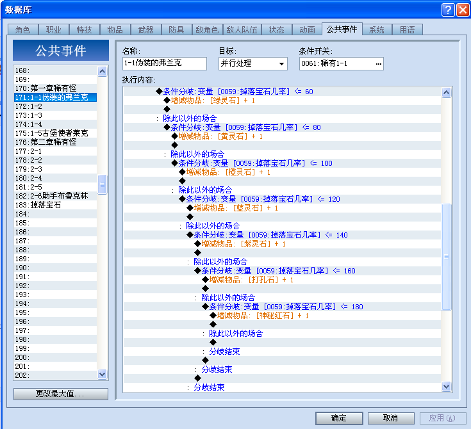This screenshot has height=429, width=471.
Task: Switch to the 防具 tab
Action: [176, 29]
